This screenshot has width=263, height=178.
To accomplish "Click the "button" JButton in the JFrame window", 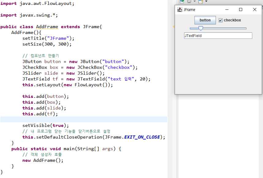I will pos(205,20).
